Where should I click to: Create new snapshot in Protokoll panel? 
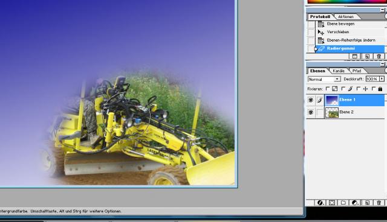(x=367, y=56)
